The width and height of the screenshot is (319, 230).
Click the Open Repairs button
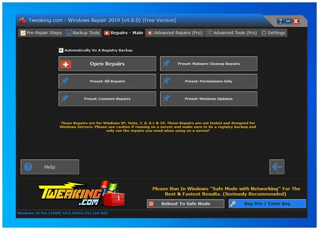click(x=107, y=64)
